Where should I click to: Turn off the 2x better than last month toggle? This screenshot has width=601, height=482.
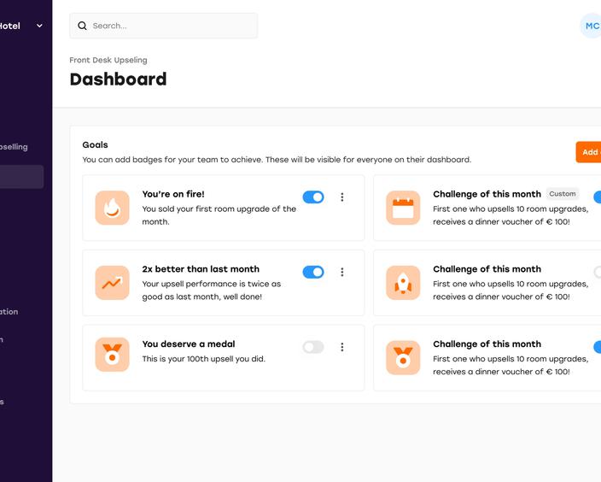point(313,272)
